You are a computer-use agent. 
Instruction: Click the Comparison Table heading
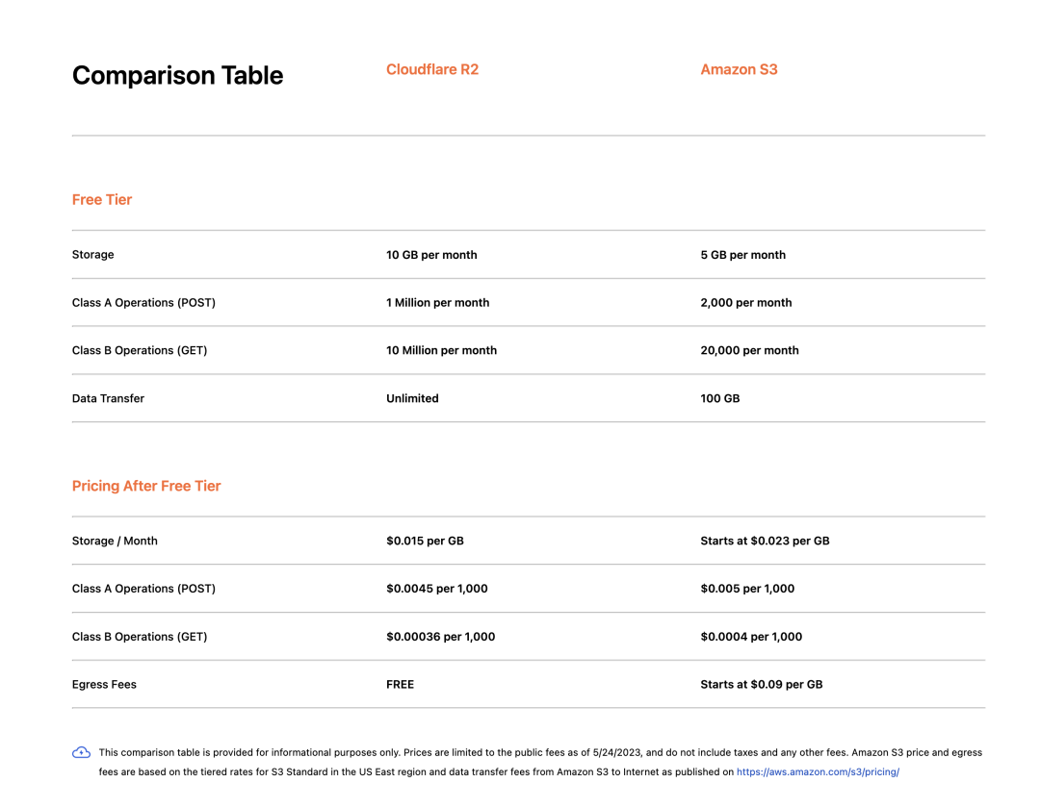[177, 75]
